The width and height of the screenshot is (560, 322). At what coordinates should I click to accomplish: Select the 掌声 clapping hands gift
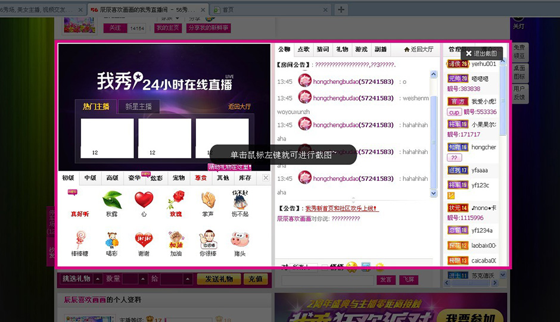click(208, 204)
